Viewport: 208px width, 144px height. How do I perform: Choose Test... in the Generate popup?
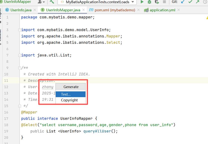71,94
